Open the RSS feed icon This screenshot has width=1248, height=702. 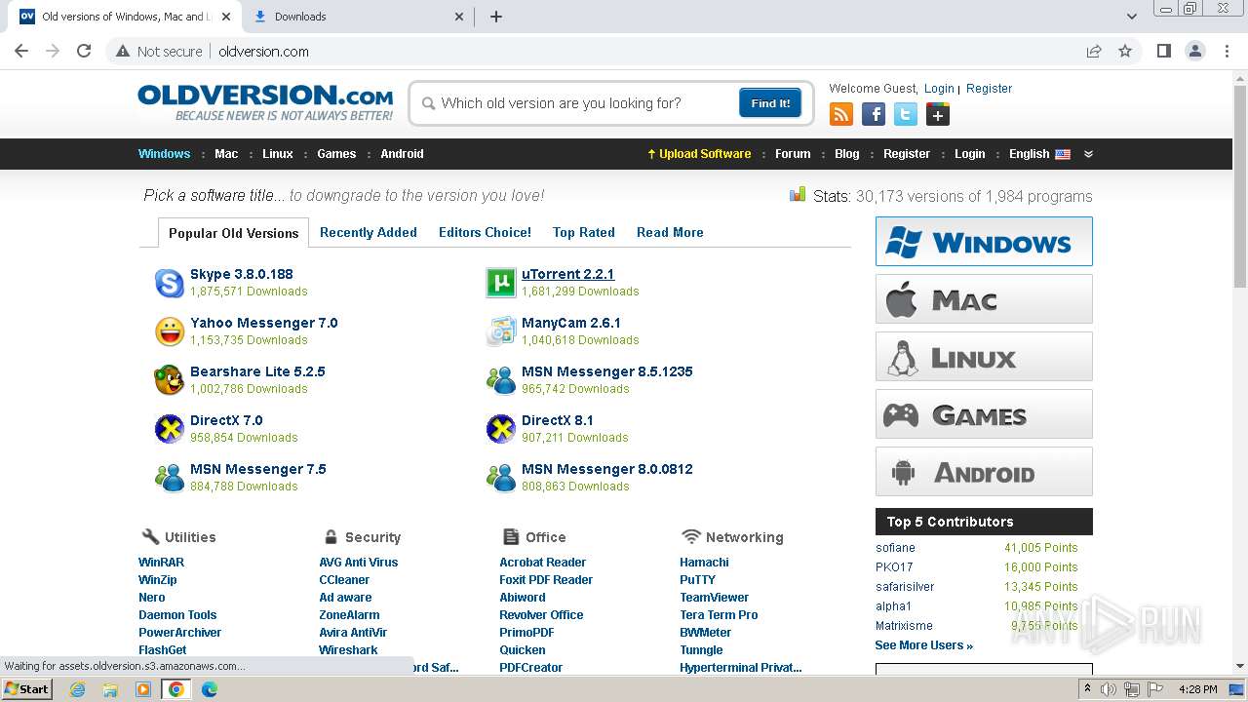pos(840,115)
